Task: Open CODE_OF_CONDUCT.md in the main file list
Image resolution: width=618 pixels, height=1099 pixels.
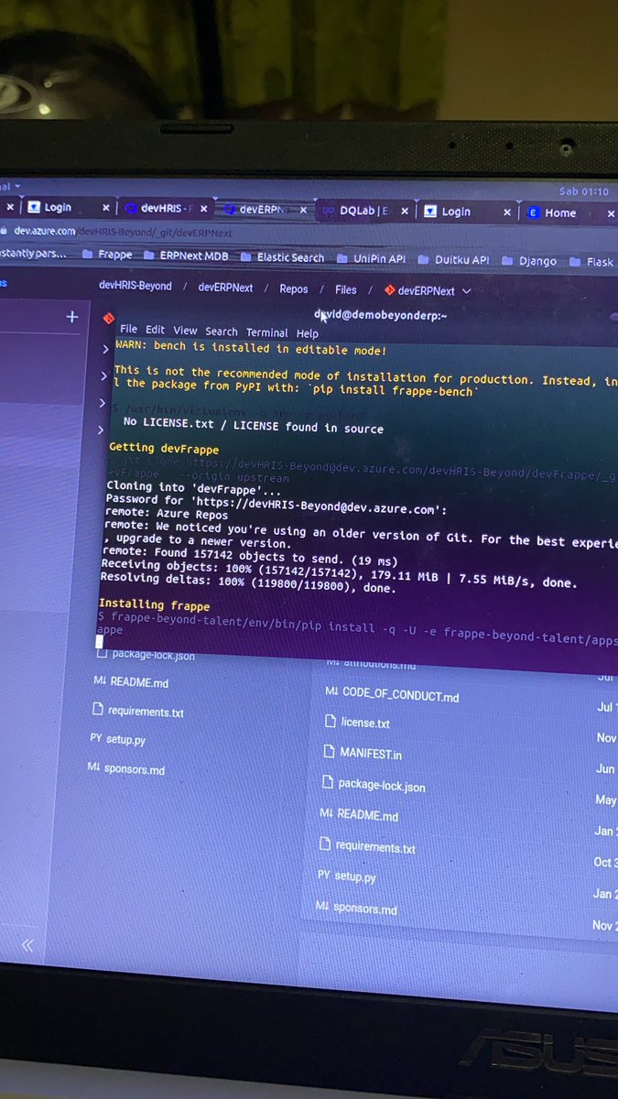Action: pyautogui.click(x=400, y=695)
